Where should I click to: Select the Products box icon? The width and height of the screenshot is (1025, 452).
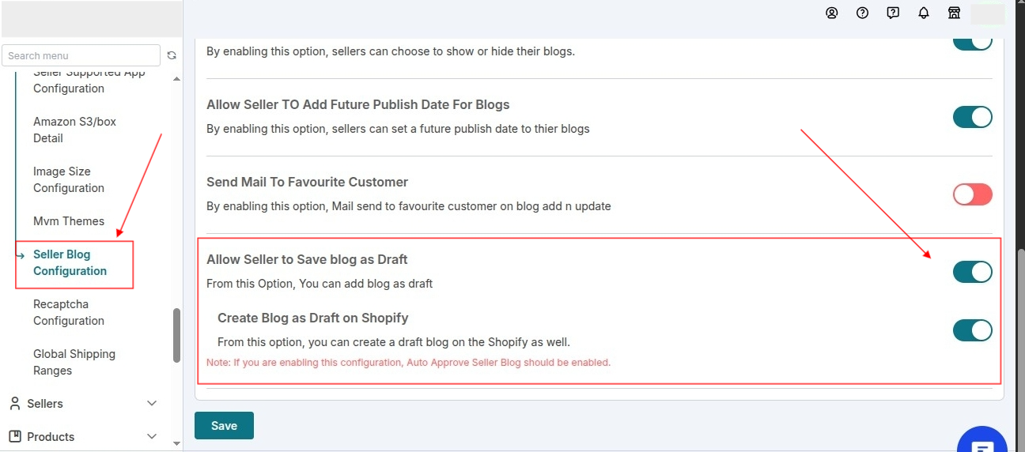[14, 437]
